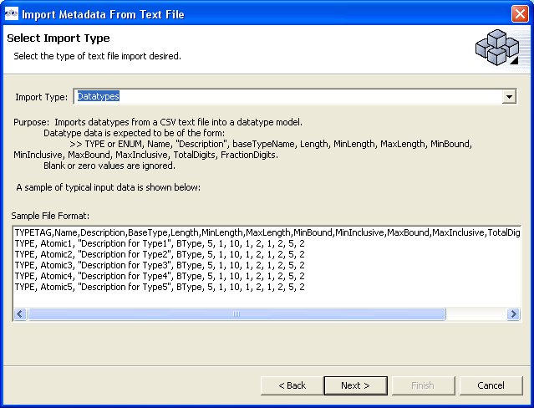Close the Import Metadata dialog

[520, 14]
